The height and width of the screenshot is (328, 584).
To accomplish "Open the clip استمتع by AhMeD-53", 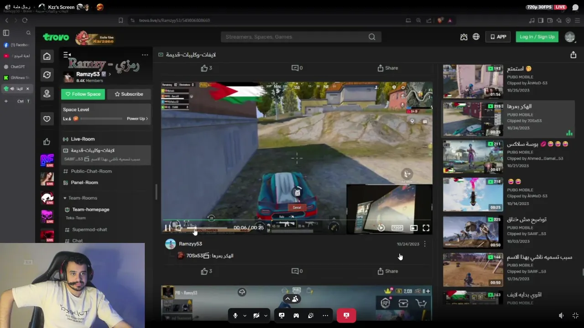I will pos(508,81).
